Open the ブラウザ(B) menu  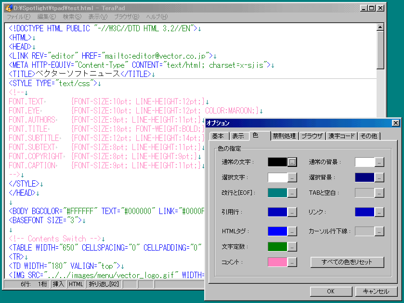127,17
